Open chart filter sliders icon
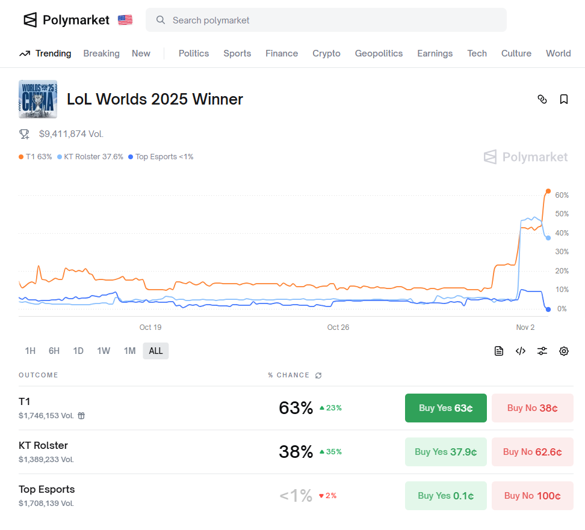585x530 pixels. coord(542,351)
